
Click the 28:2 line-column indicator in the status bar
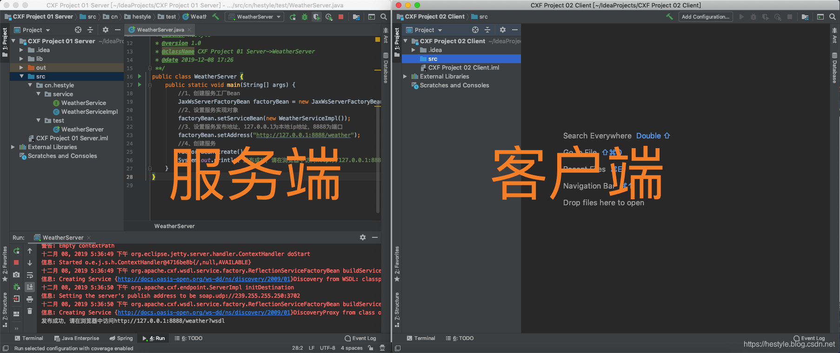click(298, 348)
